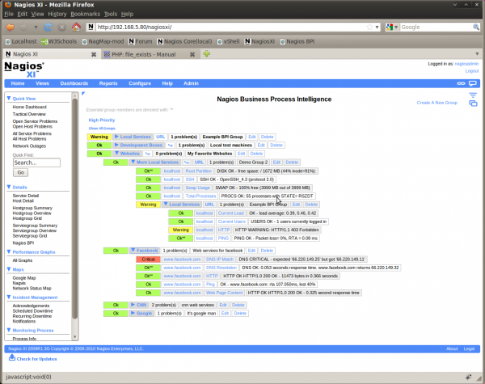The width and height of the screenshot is (485, 384).
Task: Click the Nagios XI logo
Action: pos(24,69)
